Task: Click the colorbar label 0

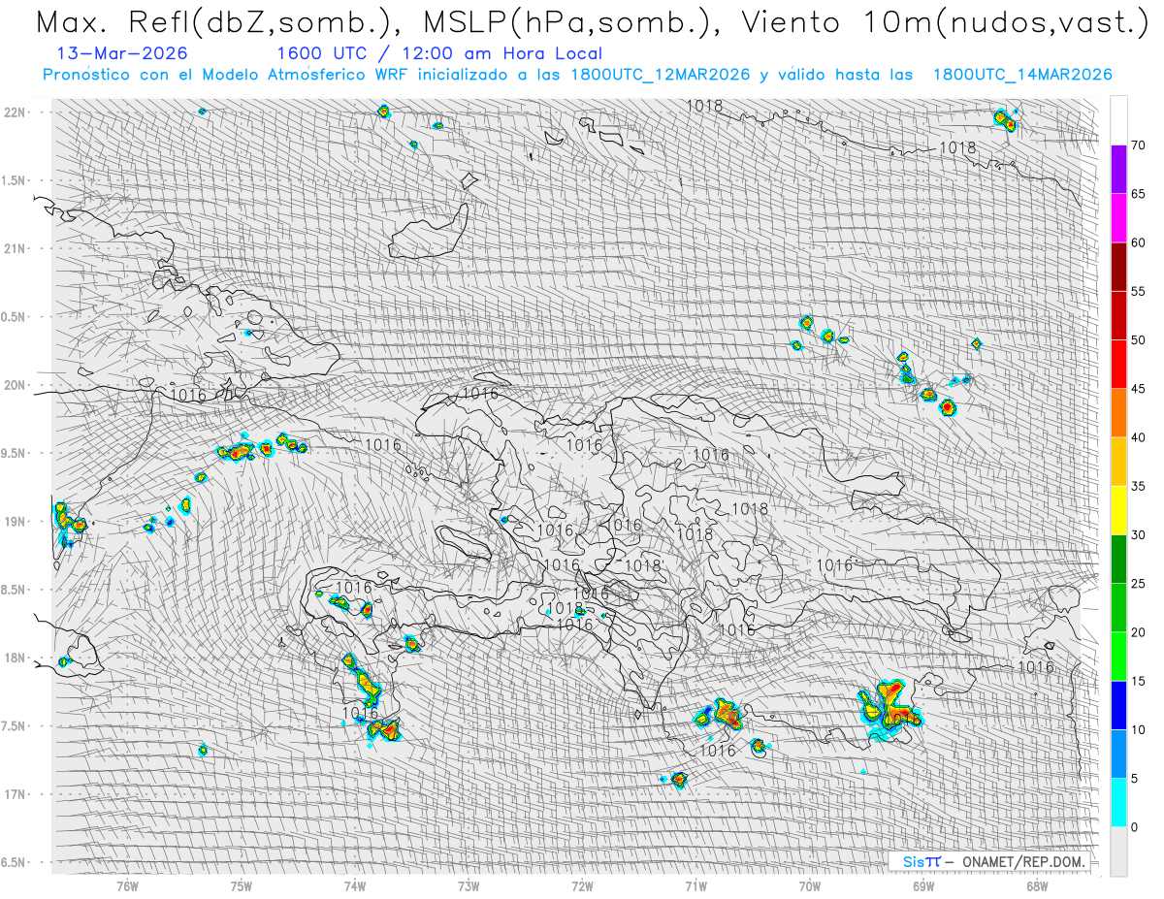Action: click(1134, 826)
